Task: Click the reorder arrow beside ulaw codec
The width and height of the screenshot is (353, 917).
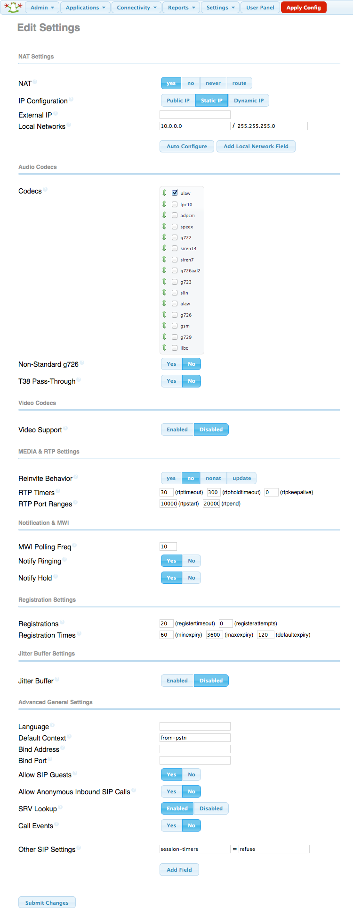Action: click(x=164, y=193)
